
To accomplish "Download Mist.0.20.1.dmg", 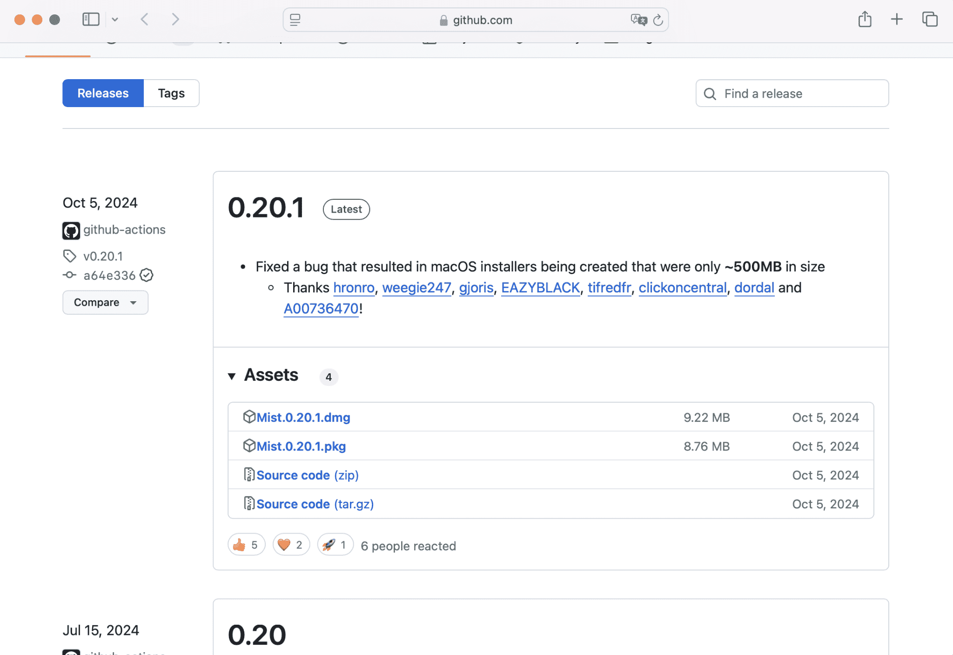I will point(303,417).
